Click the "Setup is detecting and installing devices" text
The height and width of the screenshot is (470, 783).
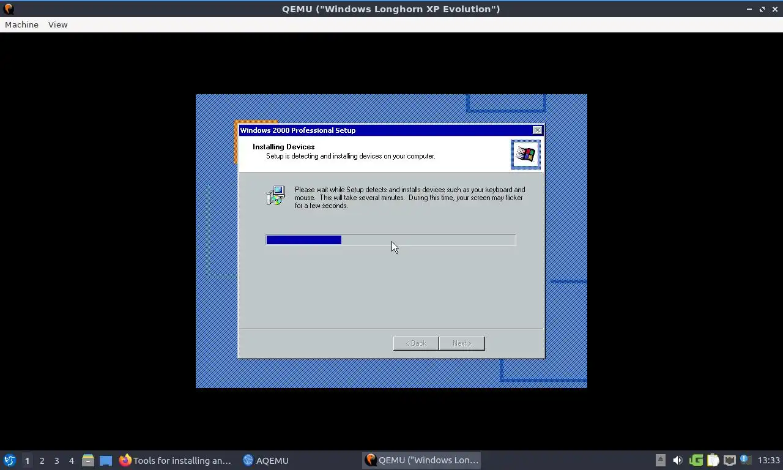351,156
